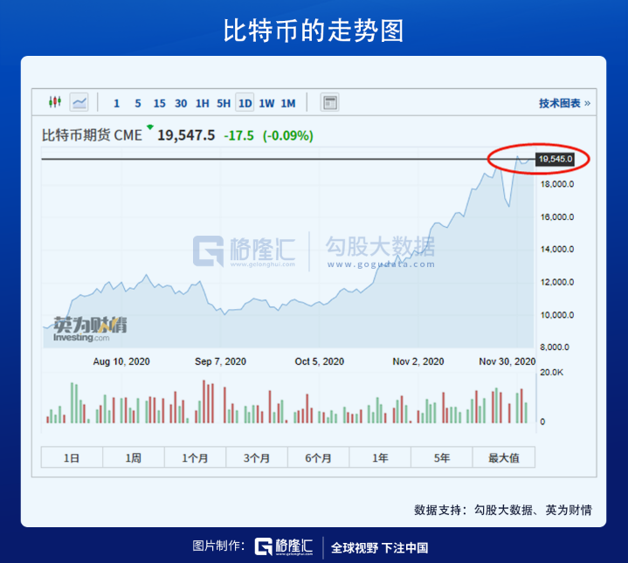The image size is (628, 563).
Task: Click the 格隆汇 logo in footer
Action: click(x=284, y=546)
